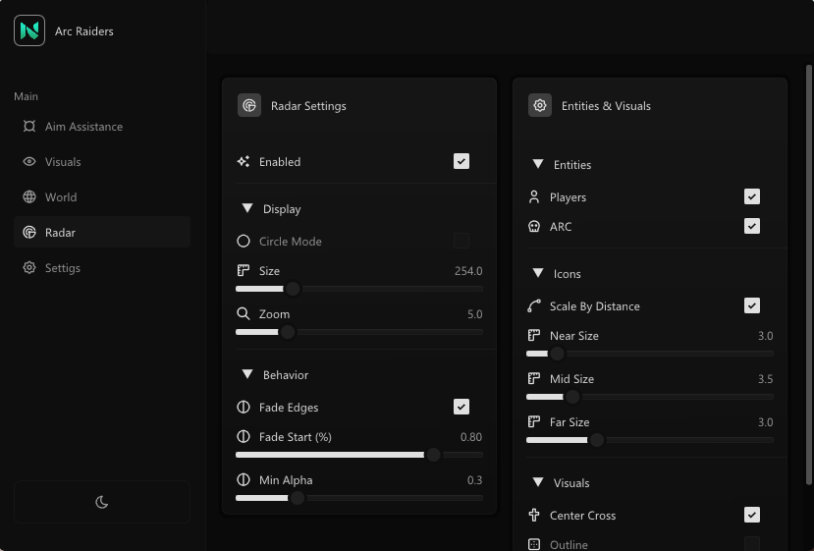Image resolution: width=814 pixels, height=551 pixels.
Task: Click the Far Size slider
Action: (650, 440)
